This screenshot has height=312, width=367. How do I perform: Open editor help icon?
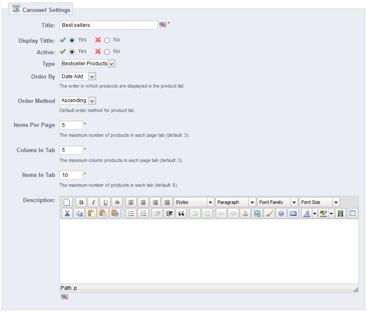(281, 213)
